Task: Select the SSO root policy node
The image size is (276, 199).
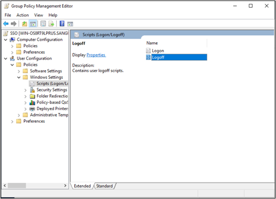Action: [x=39, y=33]
